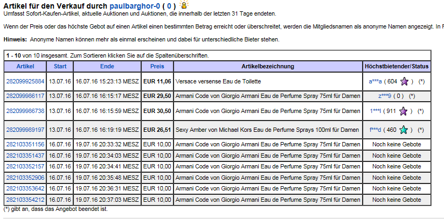Viewport: 444px width, 219px height.
Task: Sort listings by Ende column header
Action: click(107, 67)
